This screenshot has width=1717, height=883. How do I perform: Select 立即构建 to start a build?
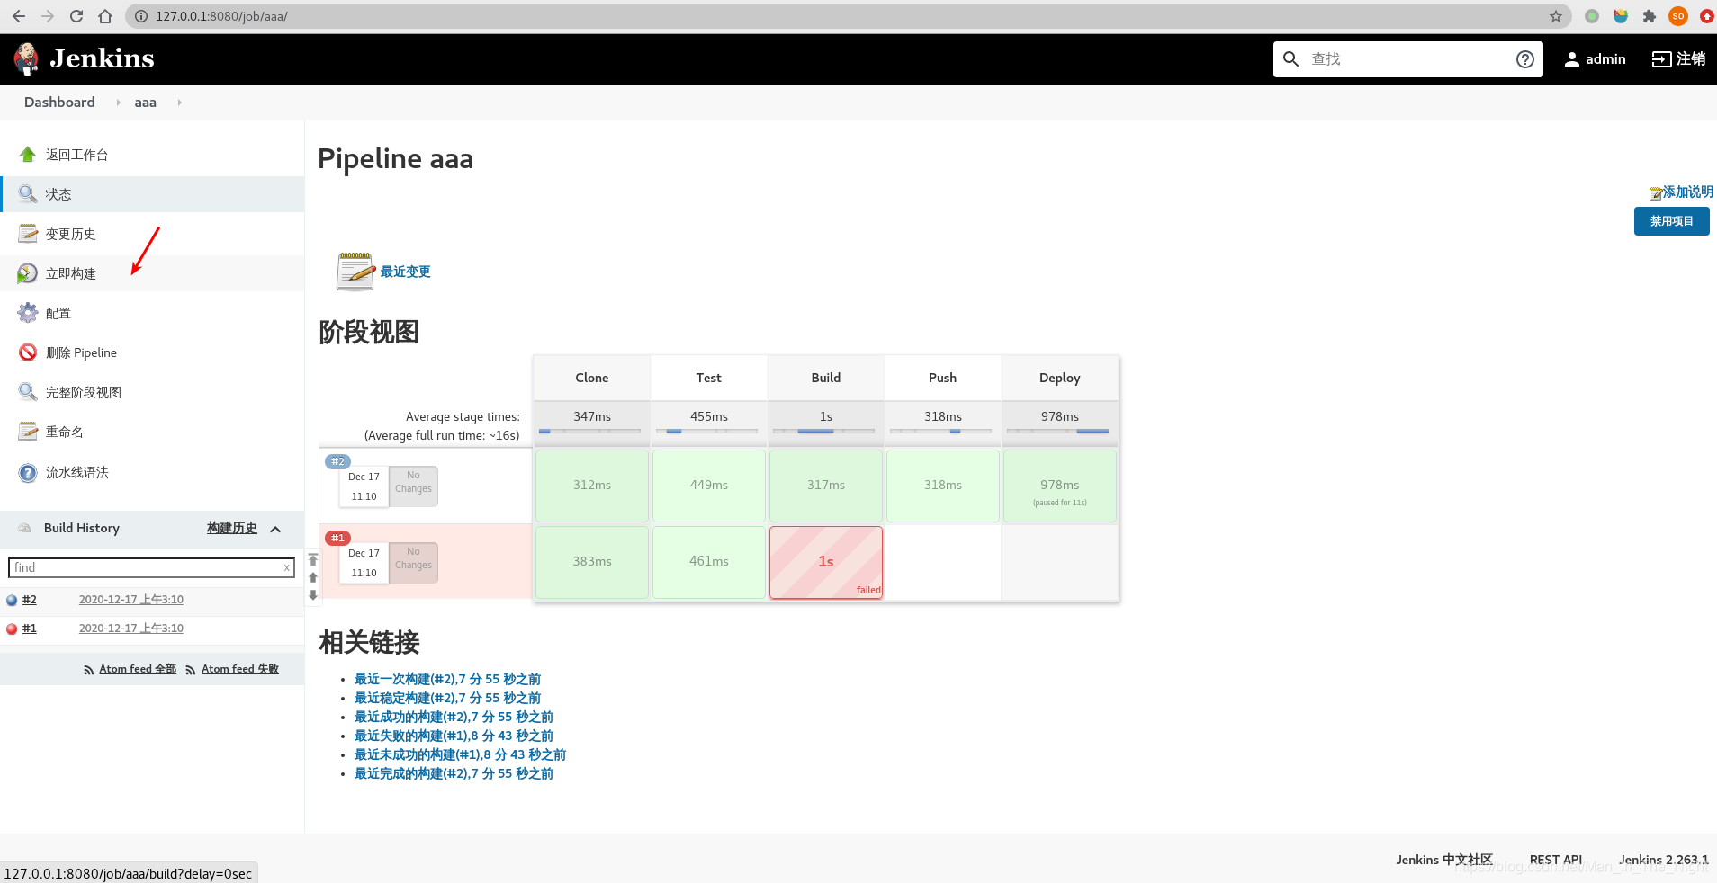pos(152,273)
